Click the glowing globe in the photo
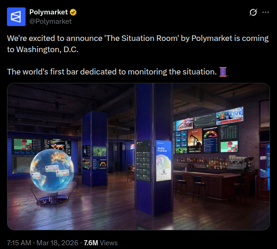277x249 pixels. 52,170
